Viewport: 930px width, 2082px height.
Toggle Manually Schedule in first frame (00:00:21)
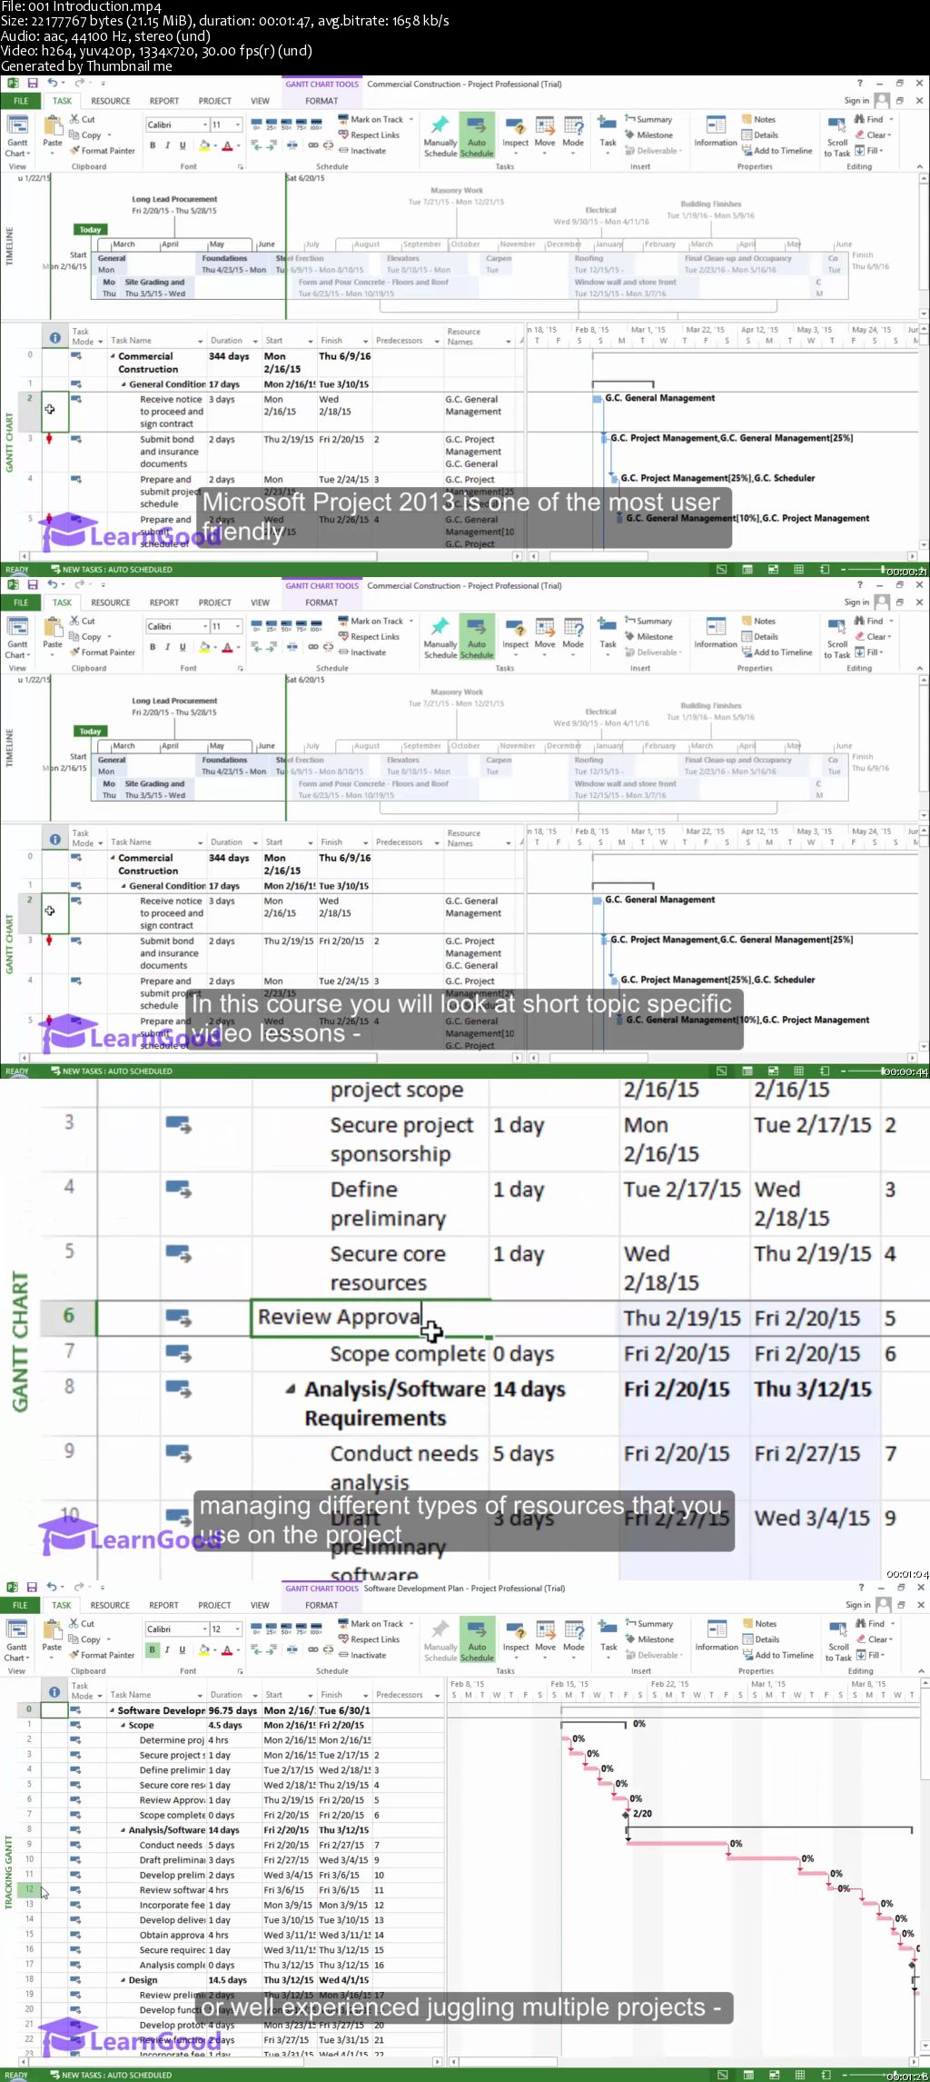tap(440, 135)
